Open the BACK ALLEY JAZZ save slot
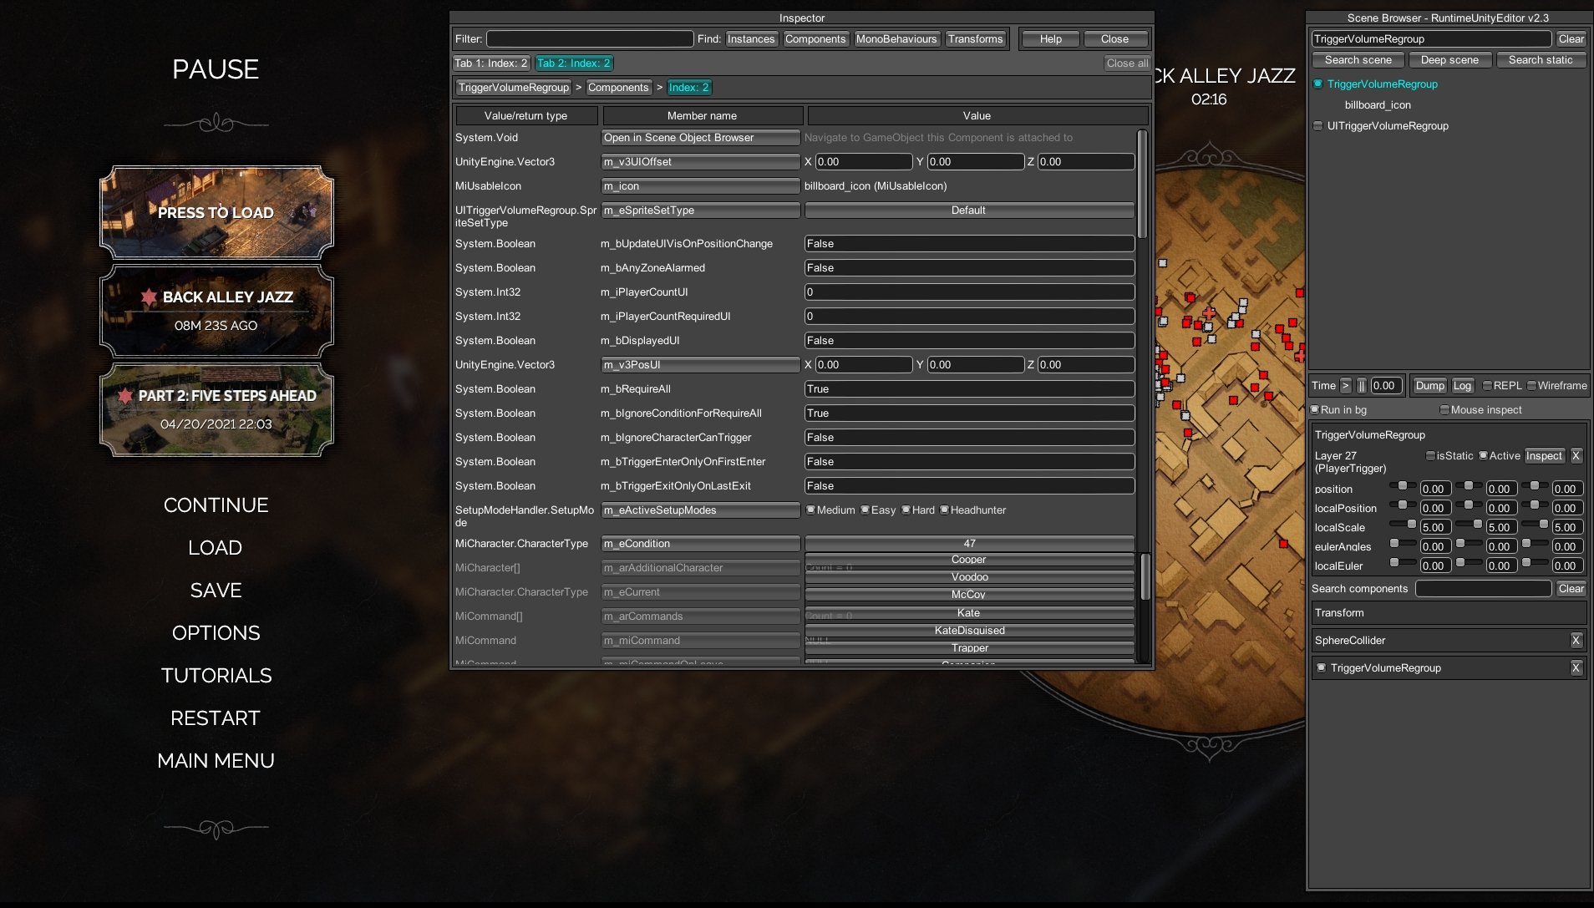This screenshot has width=1594, height=908. point(216,311)
